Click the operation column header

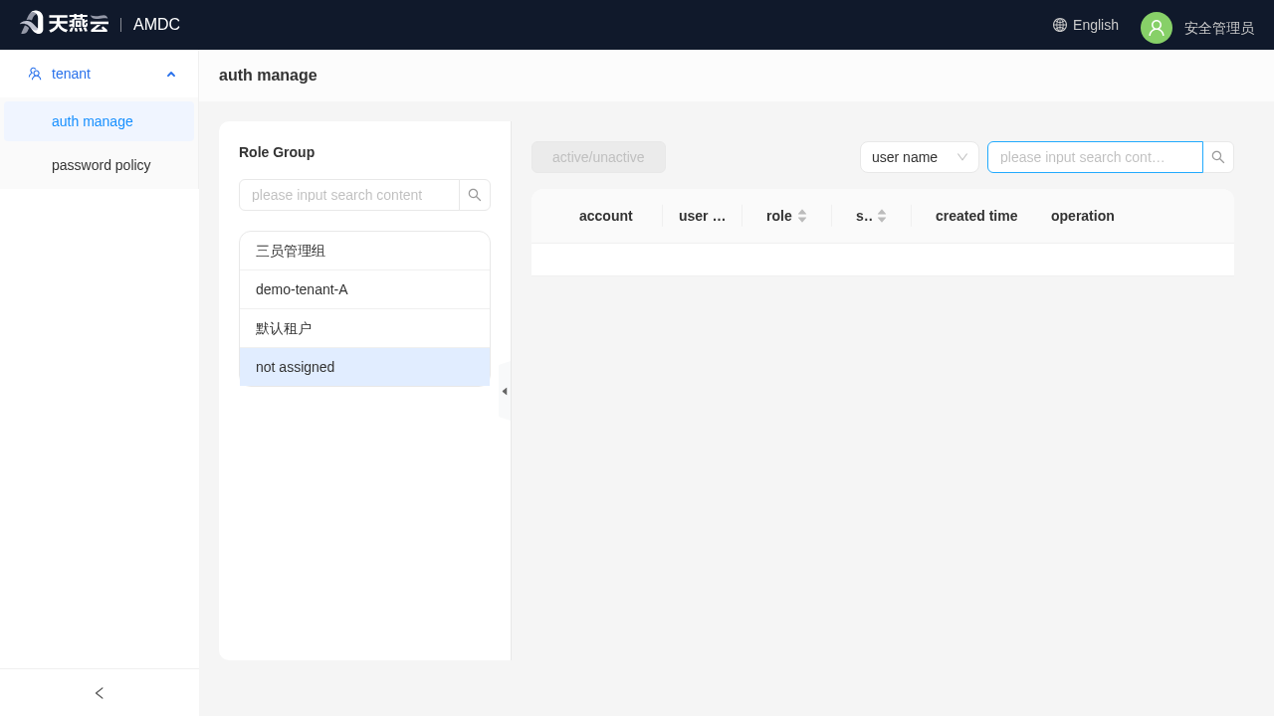1083,216
